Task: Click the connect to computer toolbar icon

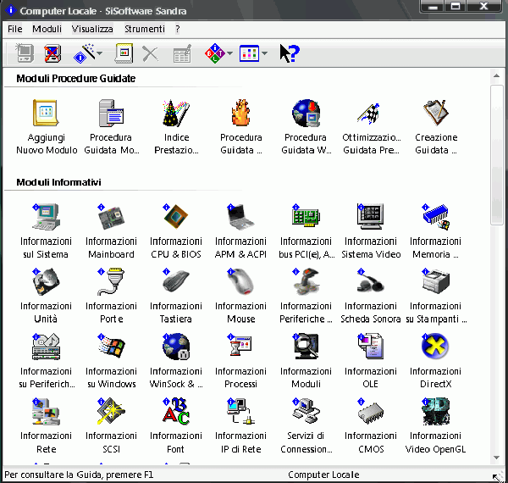Action: (x=25, y=53)
